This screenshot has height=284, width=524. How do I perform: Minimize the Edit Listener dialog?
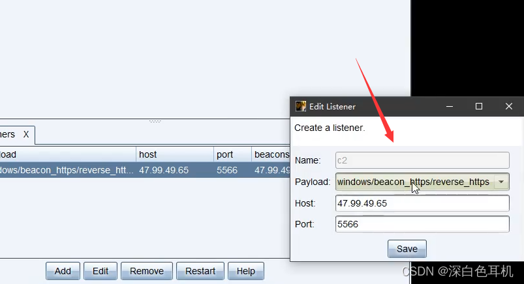tap(450, 106)
